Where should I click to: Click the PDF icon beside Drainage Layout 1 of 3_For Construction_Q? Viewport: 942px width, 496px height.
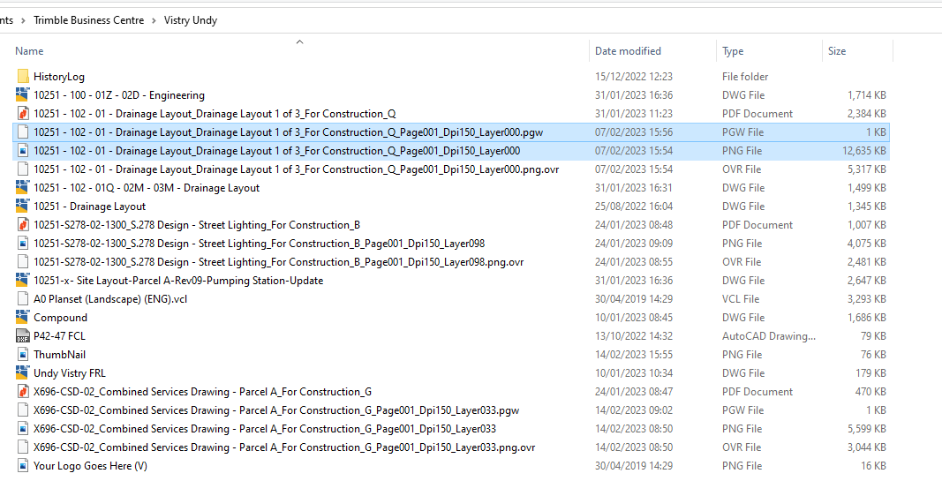[23, 114]
